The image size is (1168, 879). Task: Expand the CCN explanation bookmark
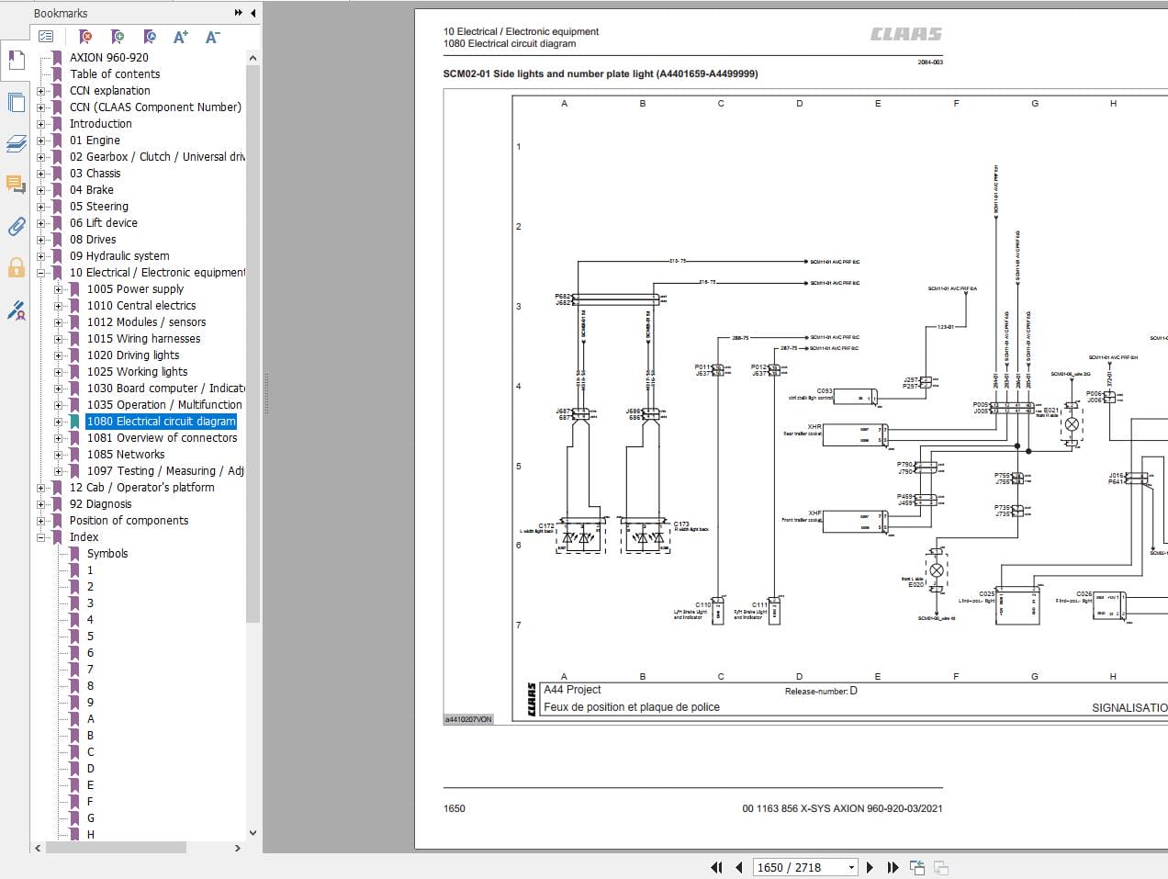coord(41,91)
